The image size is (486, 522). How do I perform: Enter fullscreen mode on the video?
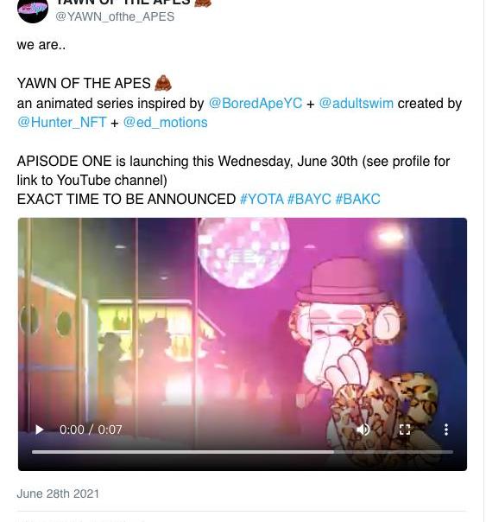click(x=405, y=430)
